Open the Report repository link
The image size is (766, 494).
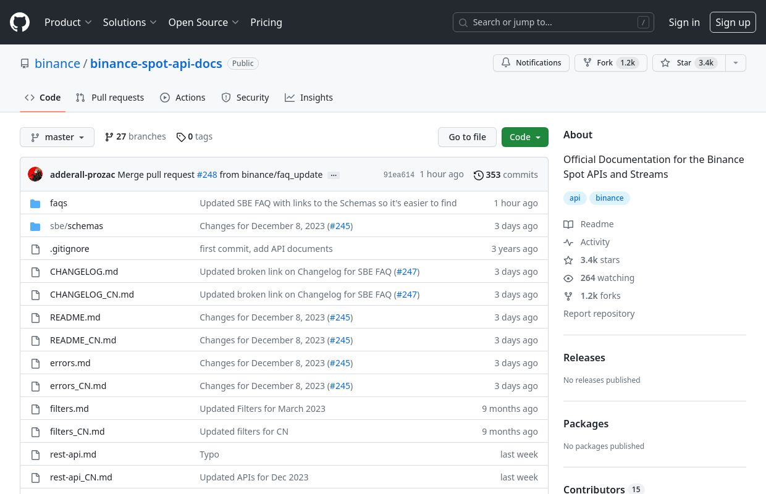[599, 314]
